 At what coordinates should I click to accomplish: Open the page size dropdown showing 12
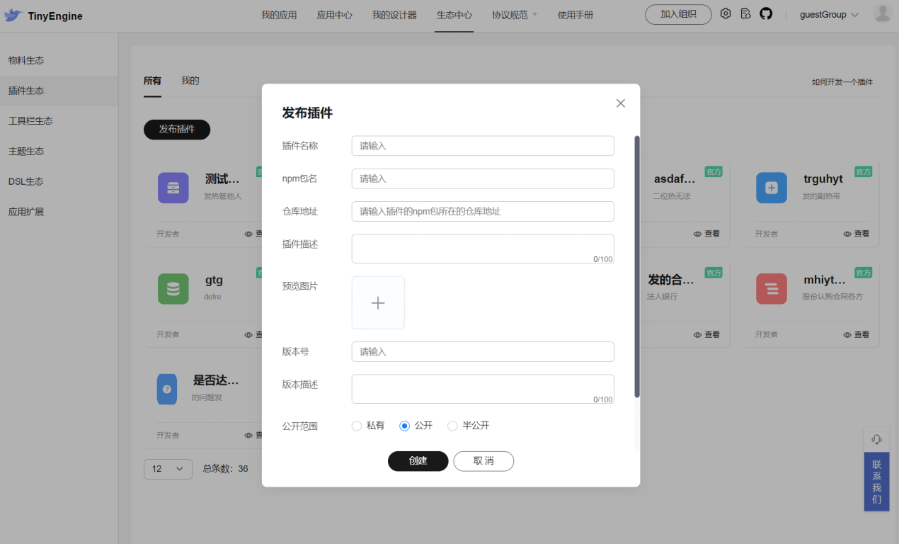coord(168,469)
